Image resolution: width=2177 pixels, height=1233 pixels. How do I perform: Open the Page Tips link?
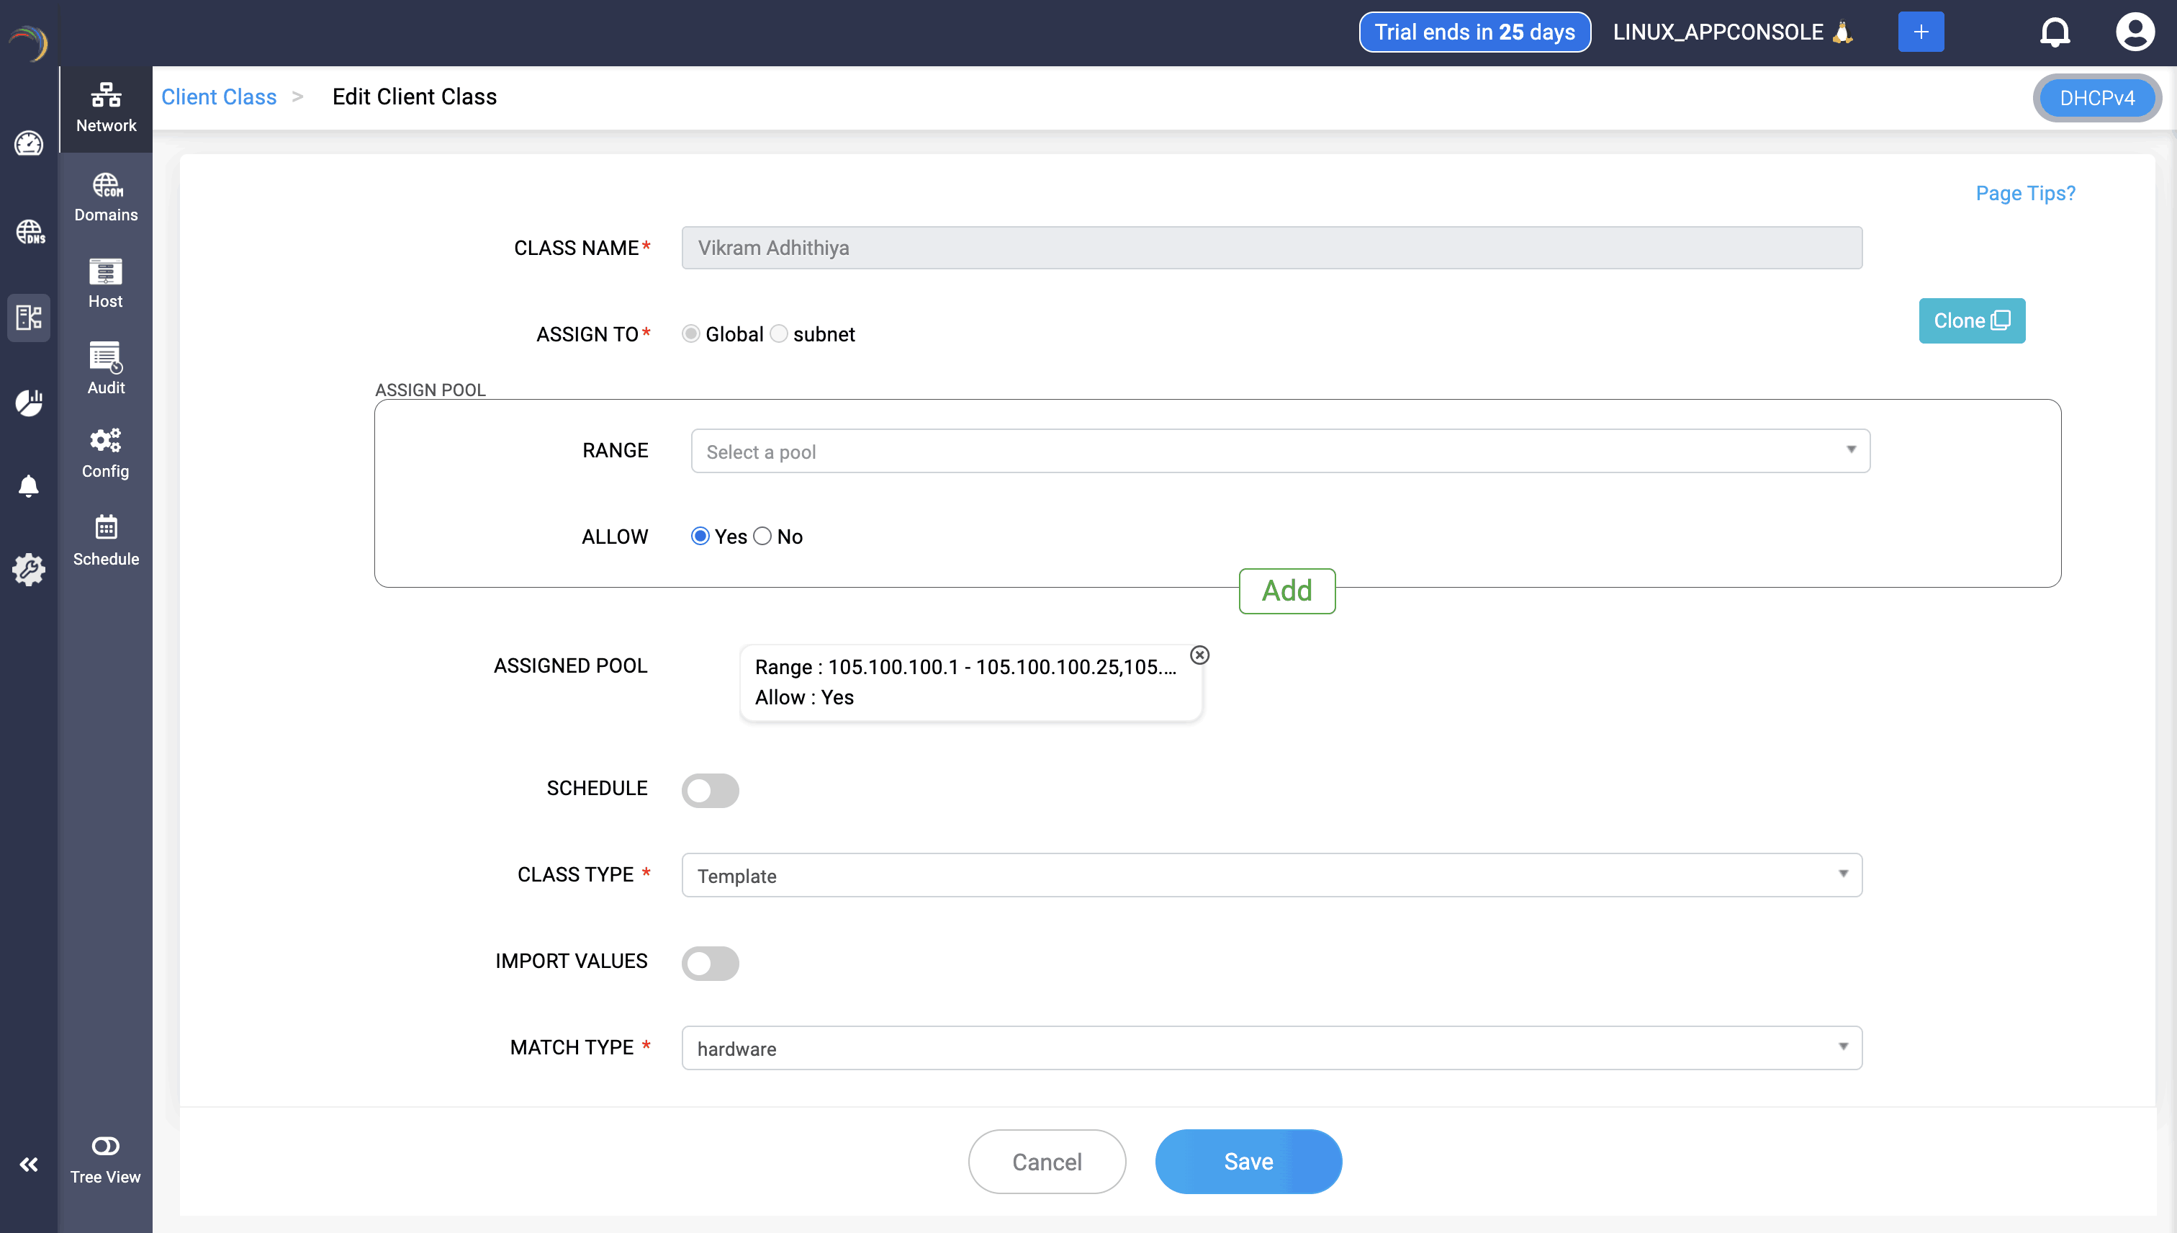click(x=2024, y=193)
